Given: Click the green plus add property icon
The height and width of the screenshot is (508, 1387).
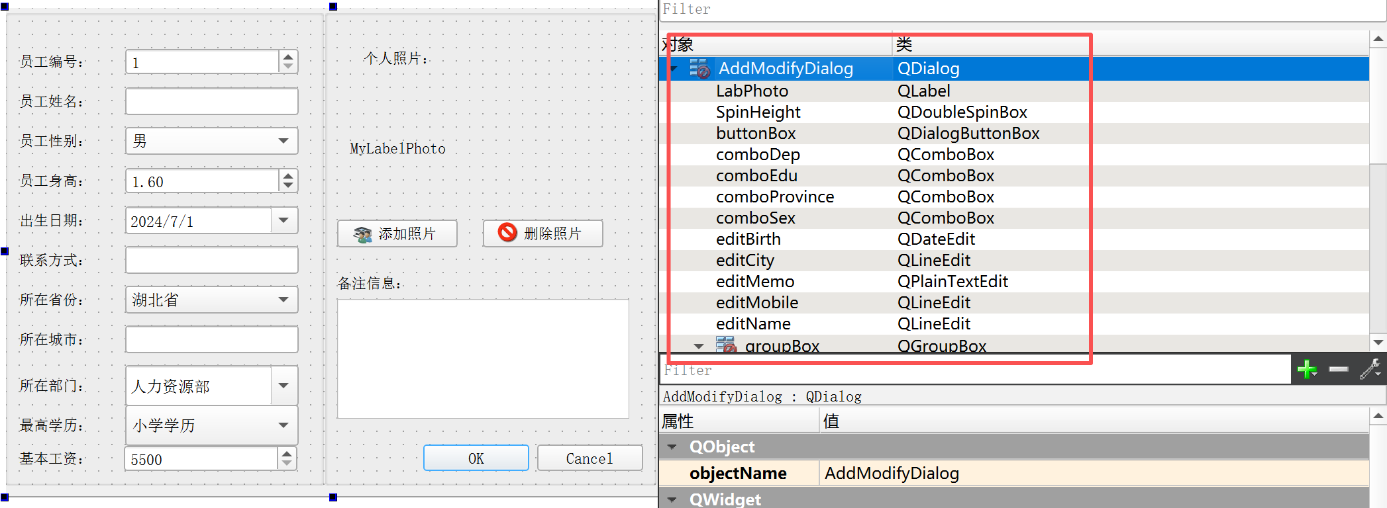Looking at the screenshot, I should click(1307, 369).
